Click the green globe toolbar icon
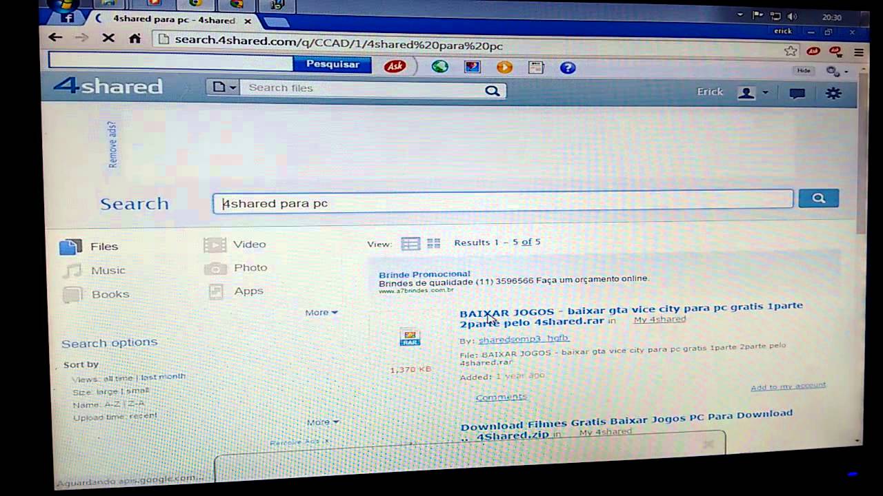The height and width of the screenshot is (496, 883). pyautogui.click(x=440, y=67)
